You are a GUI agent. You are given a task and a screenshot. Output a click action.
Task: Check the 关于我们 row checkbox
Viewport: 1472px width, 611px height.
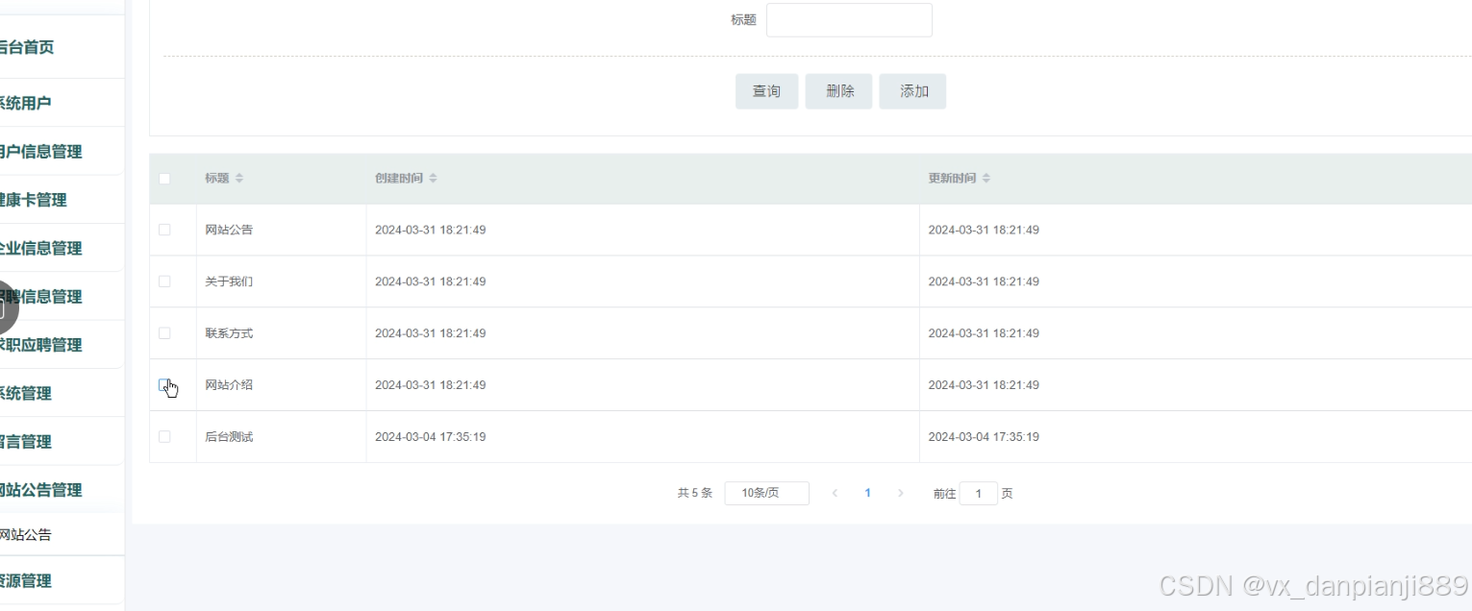(x=164, y=281)
